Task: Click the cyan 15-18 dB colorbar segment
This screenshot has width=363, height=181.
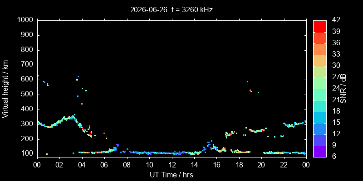Action: 320,117
